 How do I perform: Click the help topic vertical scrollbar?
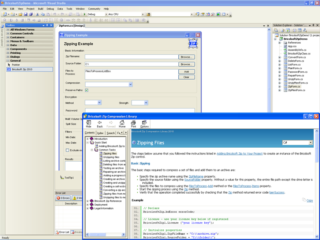pyautogui.click(x=317, y=184)
